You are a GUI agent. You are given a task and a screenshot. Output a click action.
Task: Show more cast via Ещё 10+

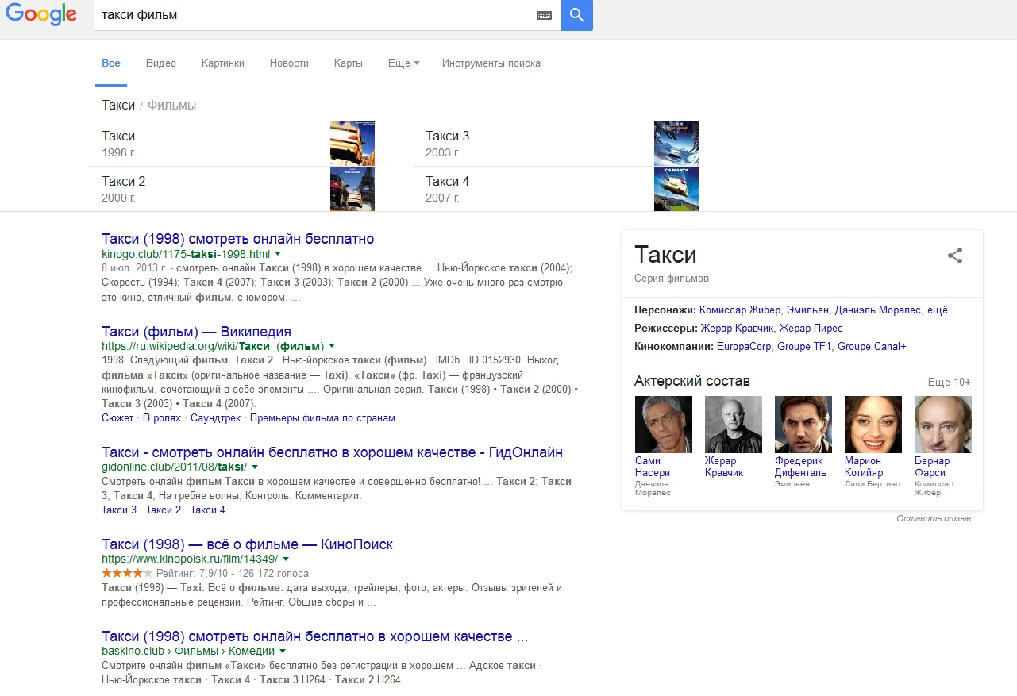tap(949, 383)
